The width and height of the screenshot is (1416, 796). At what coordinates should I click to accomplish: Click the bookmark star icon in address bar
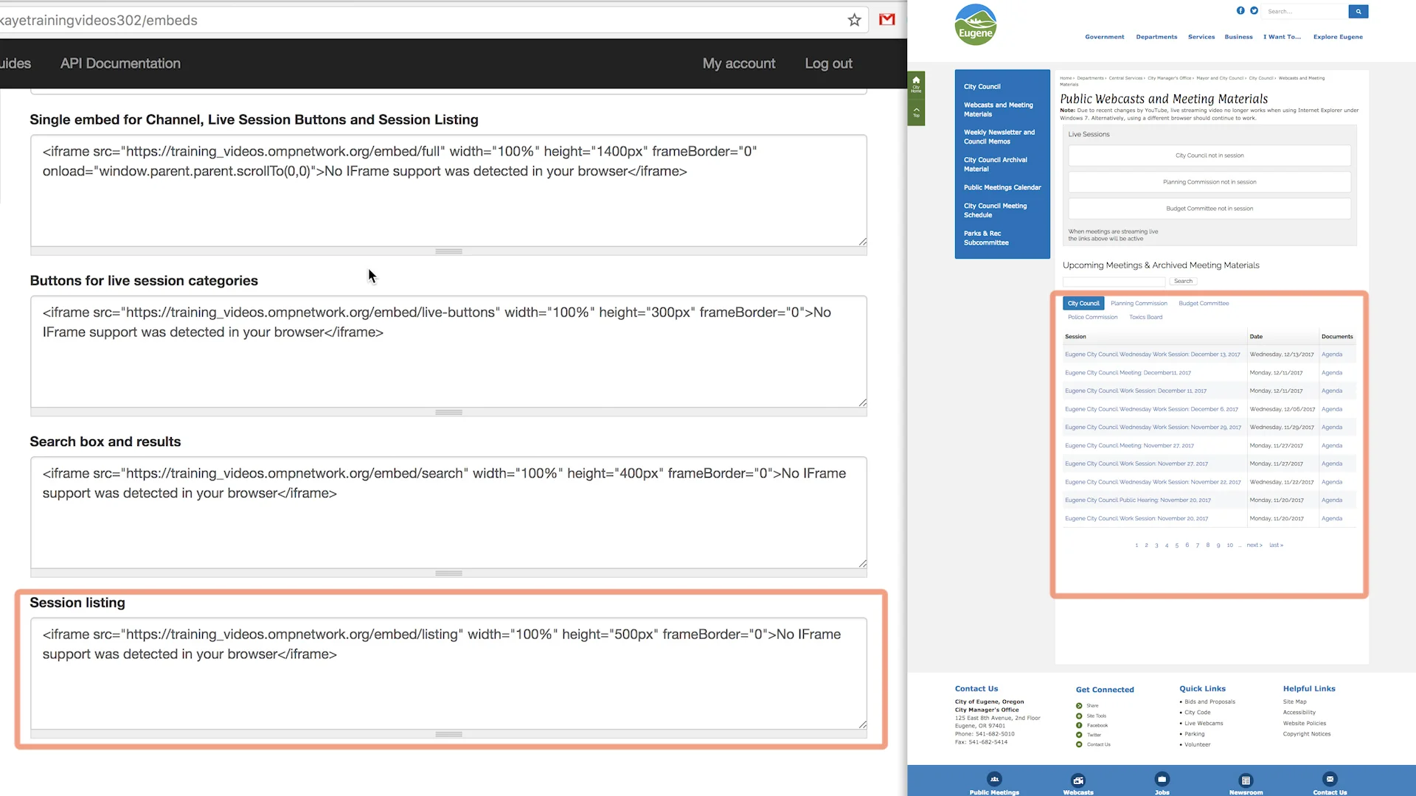854,20
